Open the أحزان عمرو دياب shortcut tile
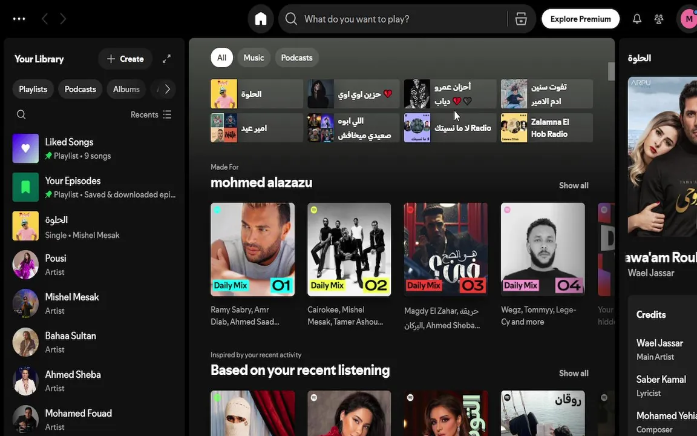697x436 pixels. [x=450, y=94]
